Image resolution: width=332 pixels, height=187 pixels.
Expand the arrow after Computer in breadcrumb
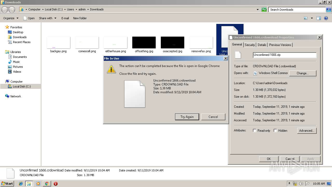(43, 9)
